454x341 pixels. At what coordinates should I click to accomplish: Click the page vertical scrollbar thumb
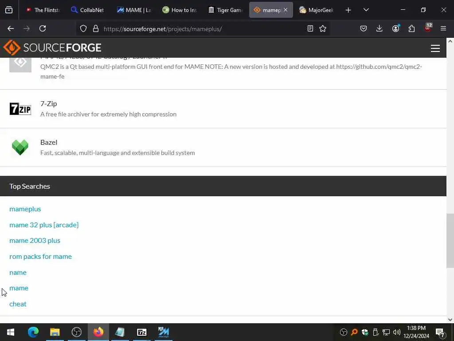click(x=450, y=241)
